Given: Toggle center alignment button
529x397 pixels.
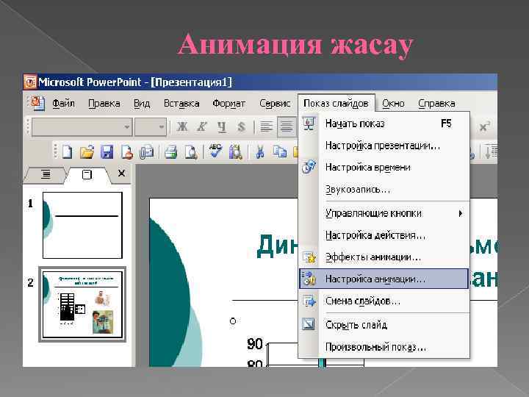Looking at the screenshot, I should (x=287, y=127).
